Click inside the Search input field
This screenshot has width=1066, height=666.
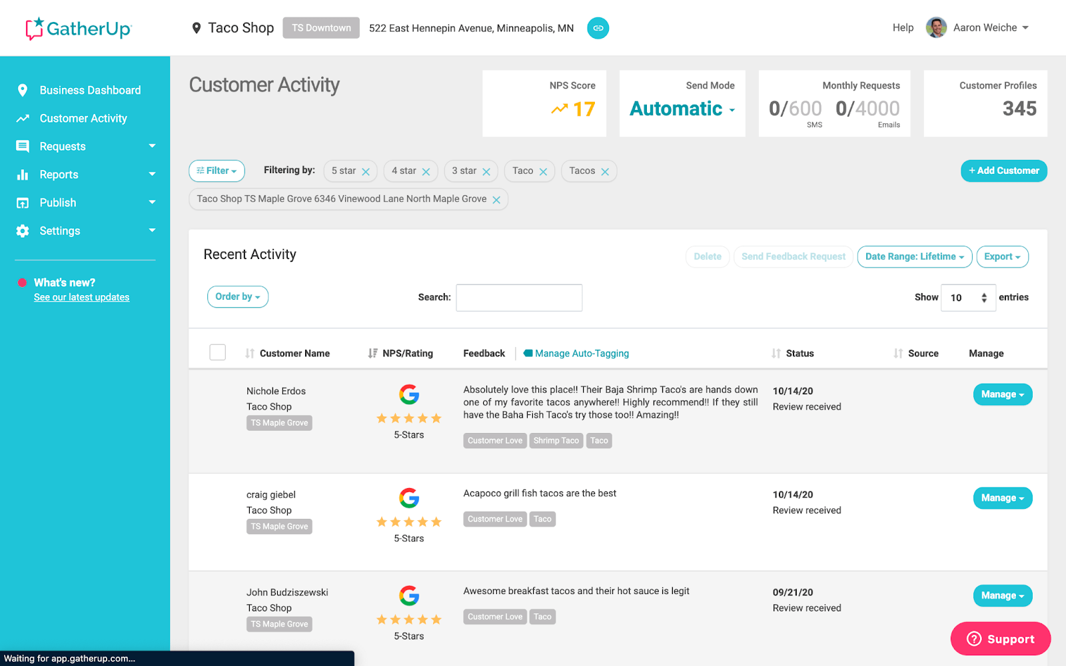(519, 298)
